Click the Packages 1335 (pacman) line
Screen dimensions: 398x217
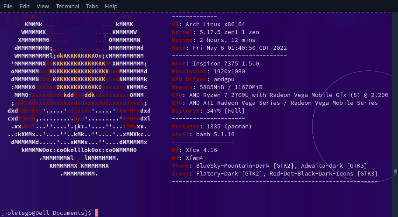tap(212, 127)
